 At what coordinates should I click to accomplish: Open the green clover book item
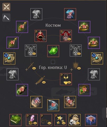16,120
